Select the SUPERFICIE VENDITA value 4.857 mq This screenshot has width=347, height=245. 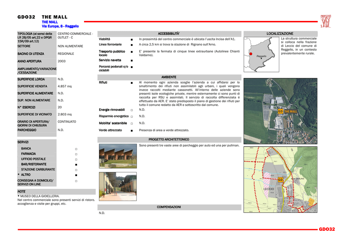point(65,86)
